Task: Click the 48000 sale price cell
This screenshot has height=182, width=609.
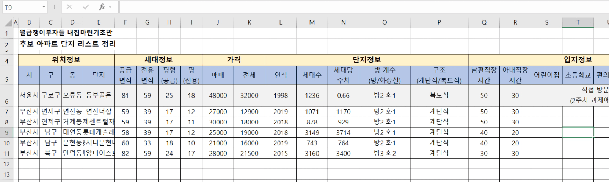Action: (218, 95)
